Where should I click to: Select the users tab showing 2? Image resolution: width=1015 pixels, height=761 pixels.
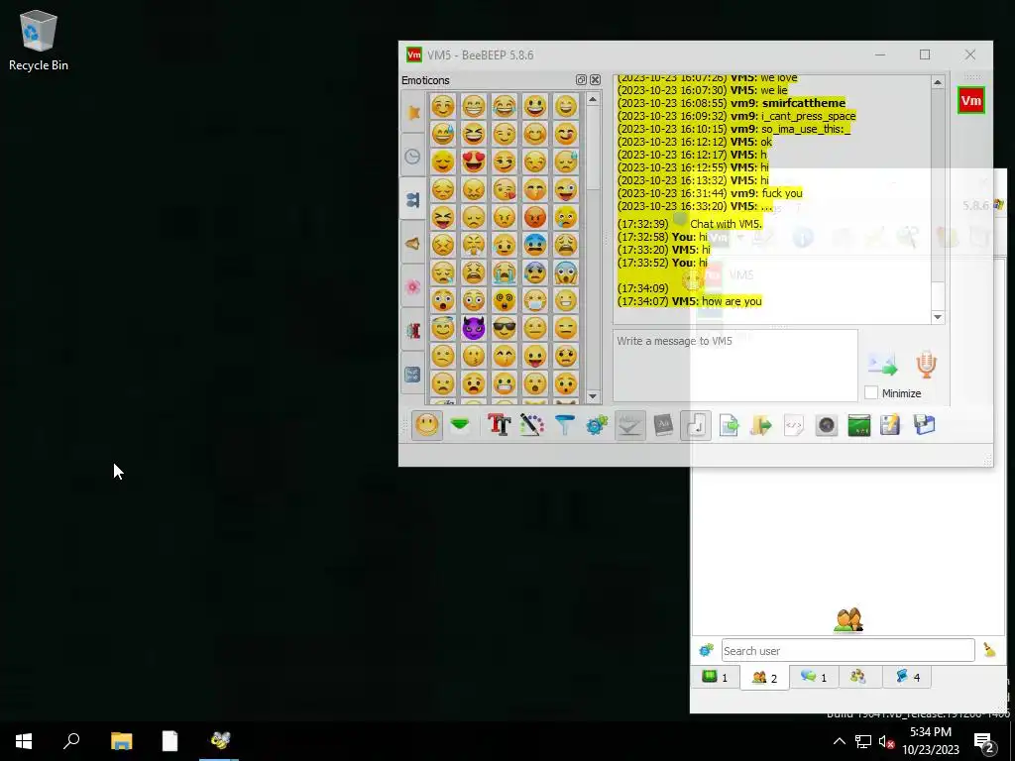(764, 678)
